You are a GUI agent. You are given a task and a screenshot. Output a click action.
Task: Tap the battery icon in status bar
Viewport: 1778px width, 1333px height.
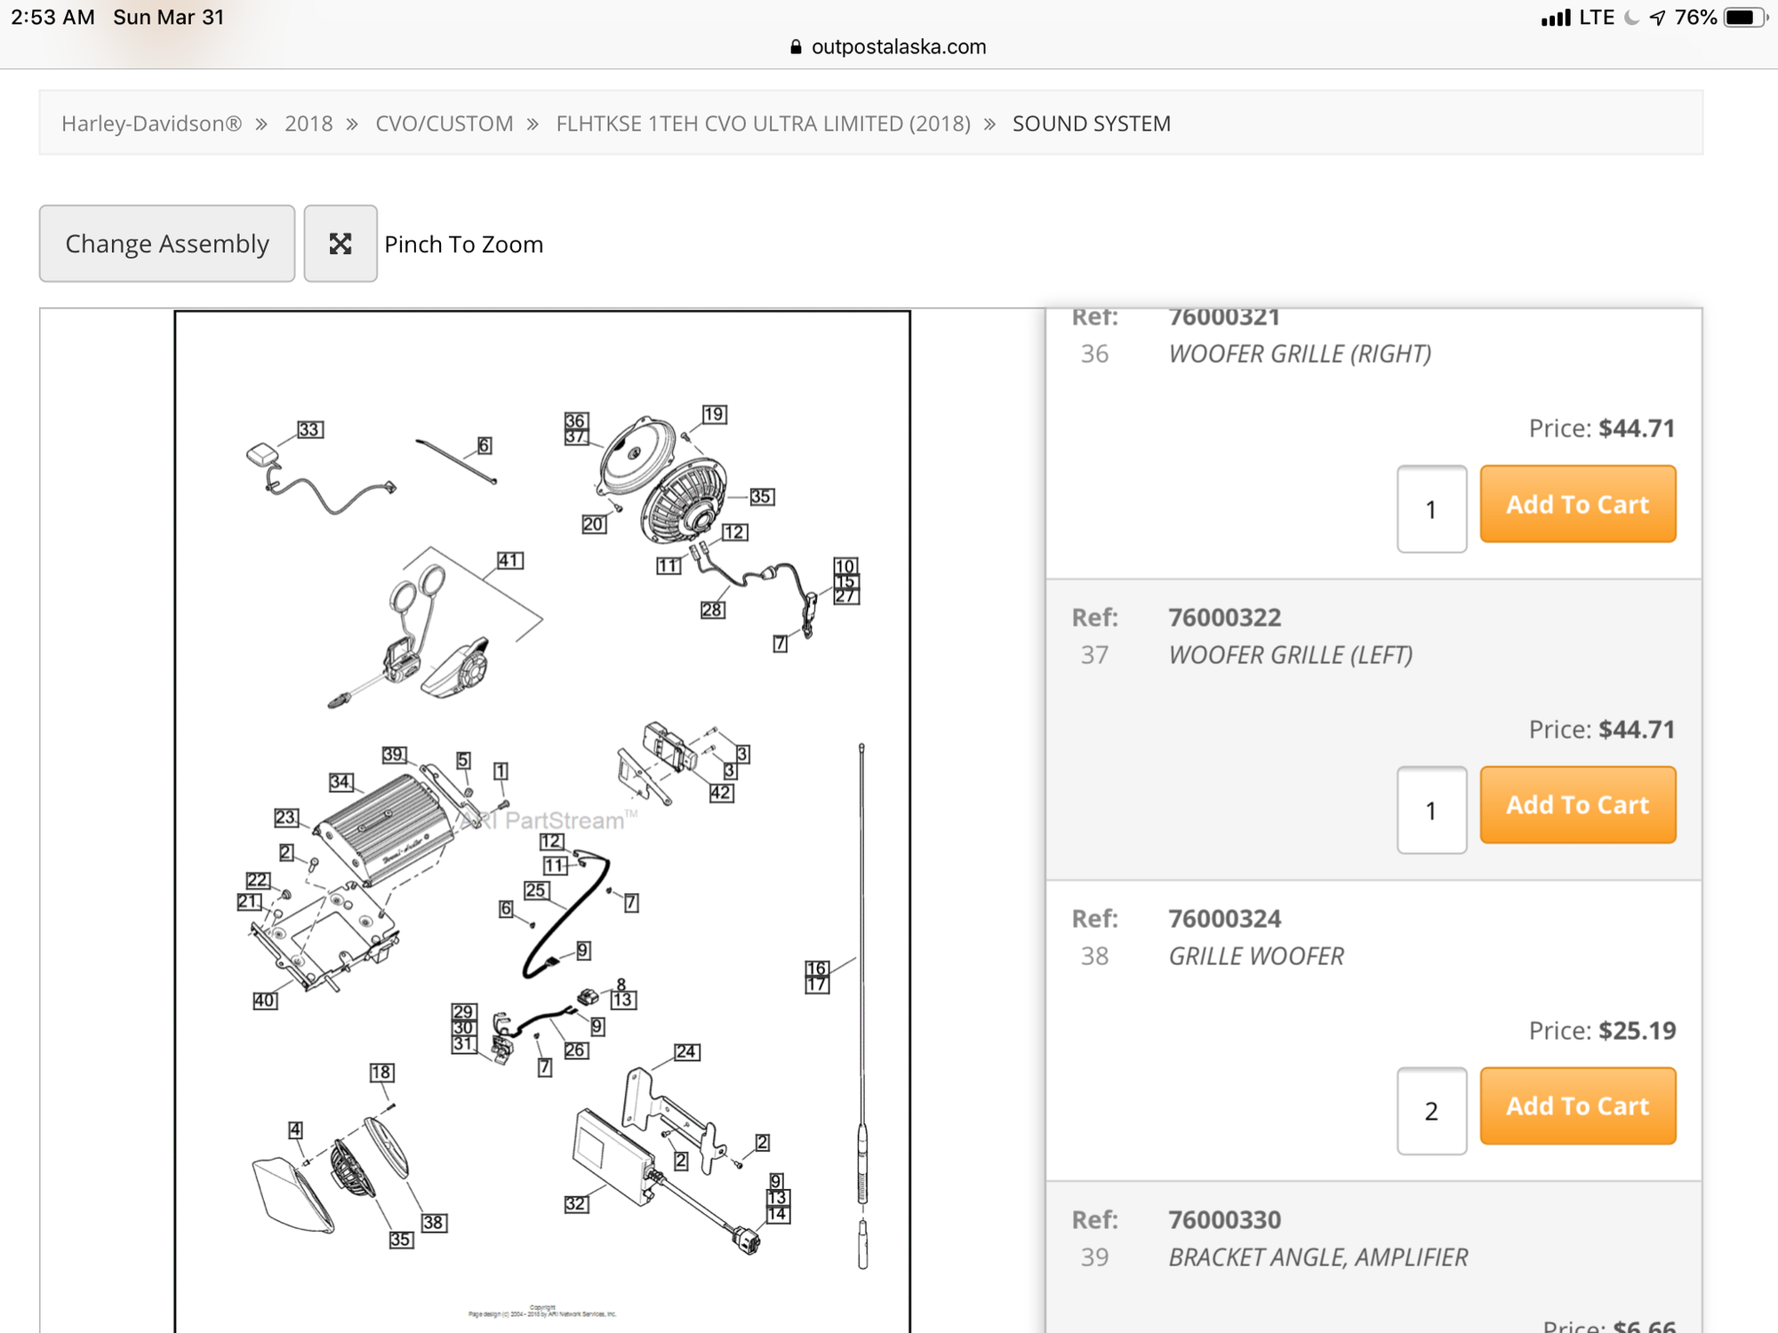tap(1743, 18)
